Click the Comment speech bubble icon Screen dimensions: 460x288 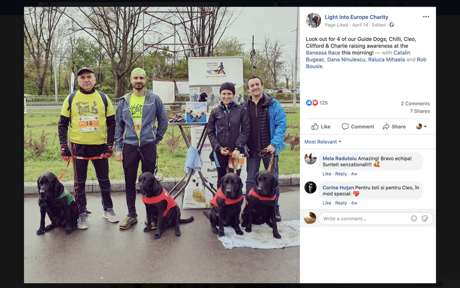[x=345, y=127]
